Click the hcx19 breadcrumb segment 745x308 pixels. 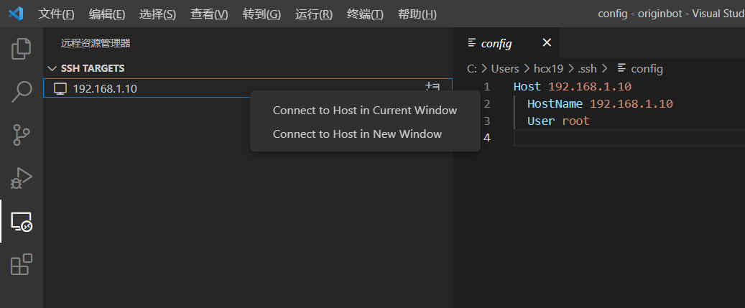[x=547, y=69]
